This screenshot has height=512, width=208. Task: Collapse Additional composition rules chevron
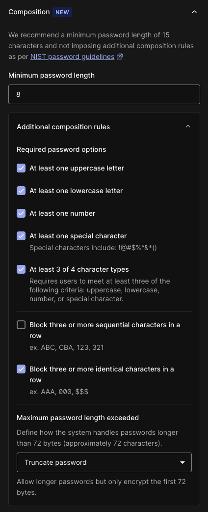[x=187, y=126]
